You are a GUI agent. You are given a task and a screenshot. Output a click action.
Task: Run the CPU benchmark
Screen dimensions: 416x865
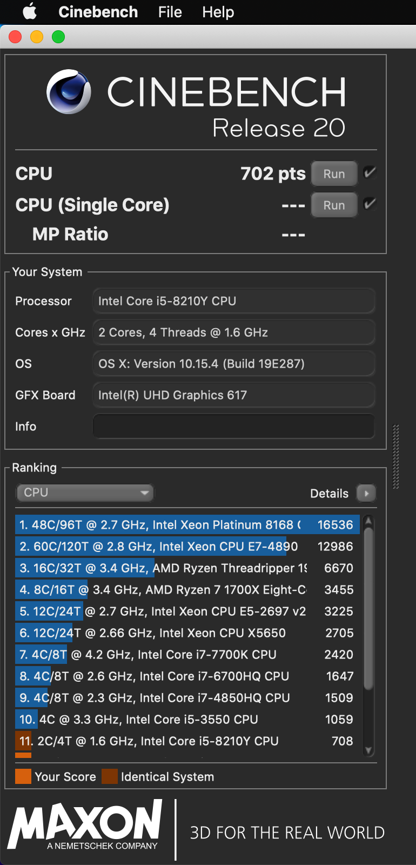point(334,174)
